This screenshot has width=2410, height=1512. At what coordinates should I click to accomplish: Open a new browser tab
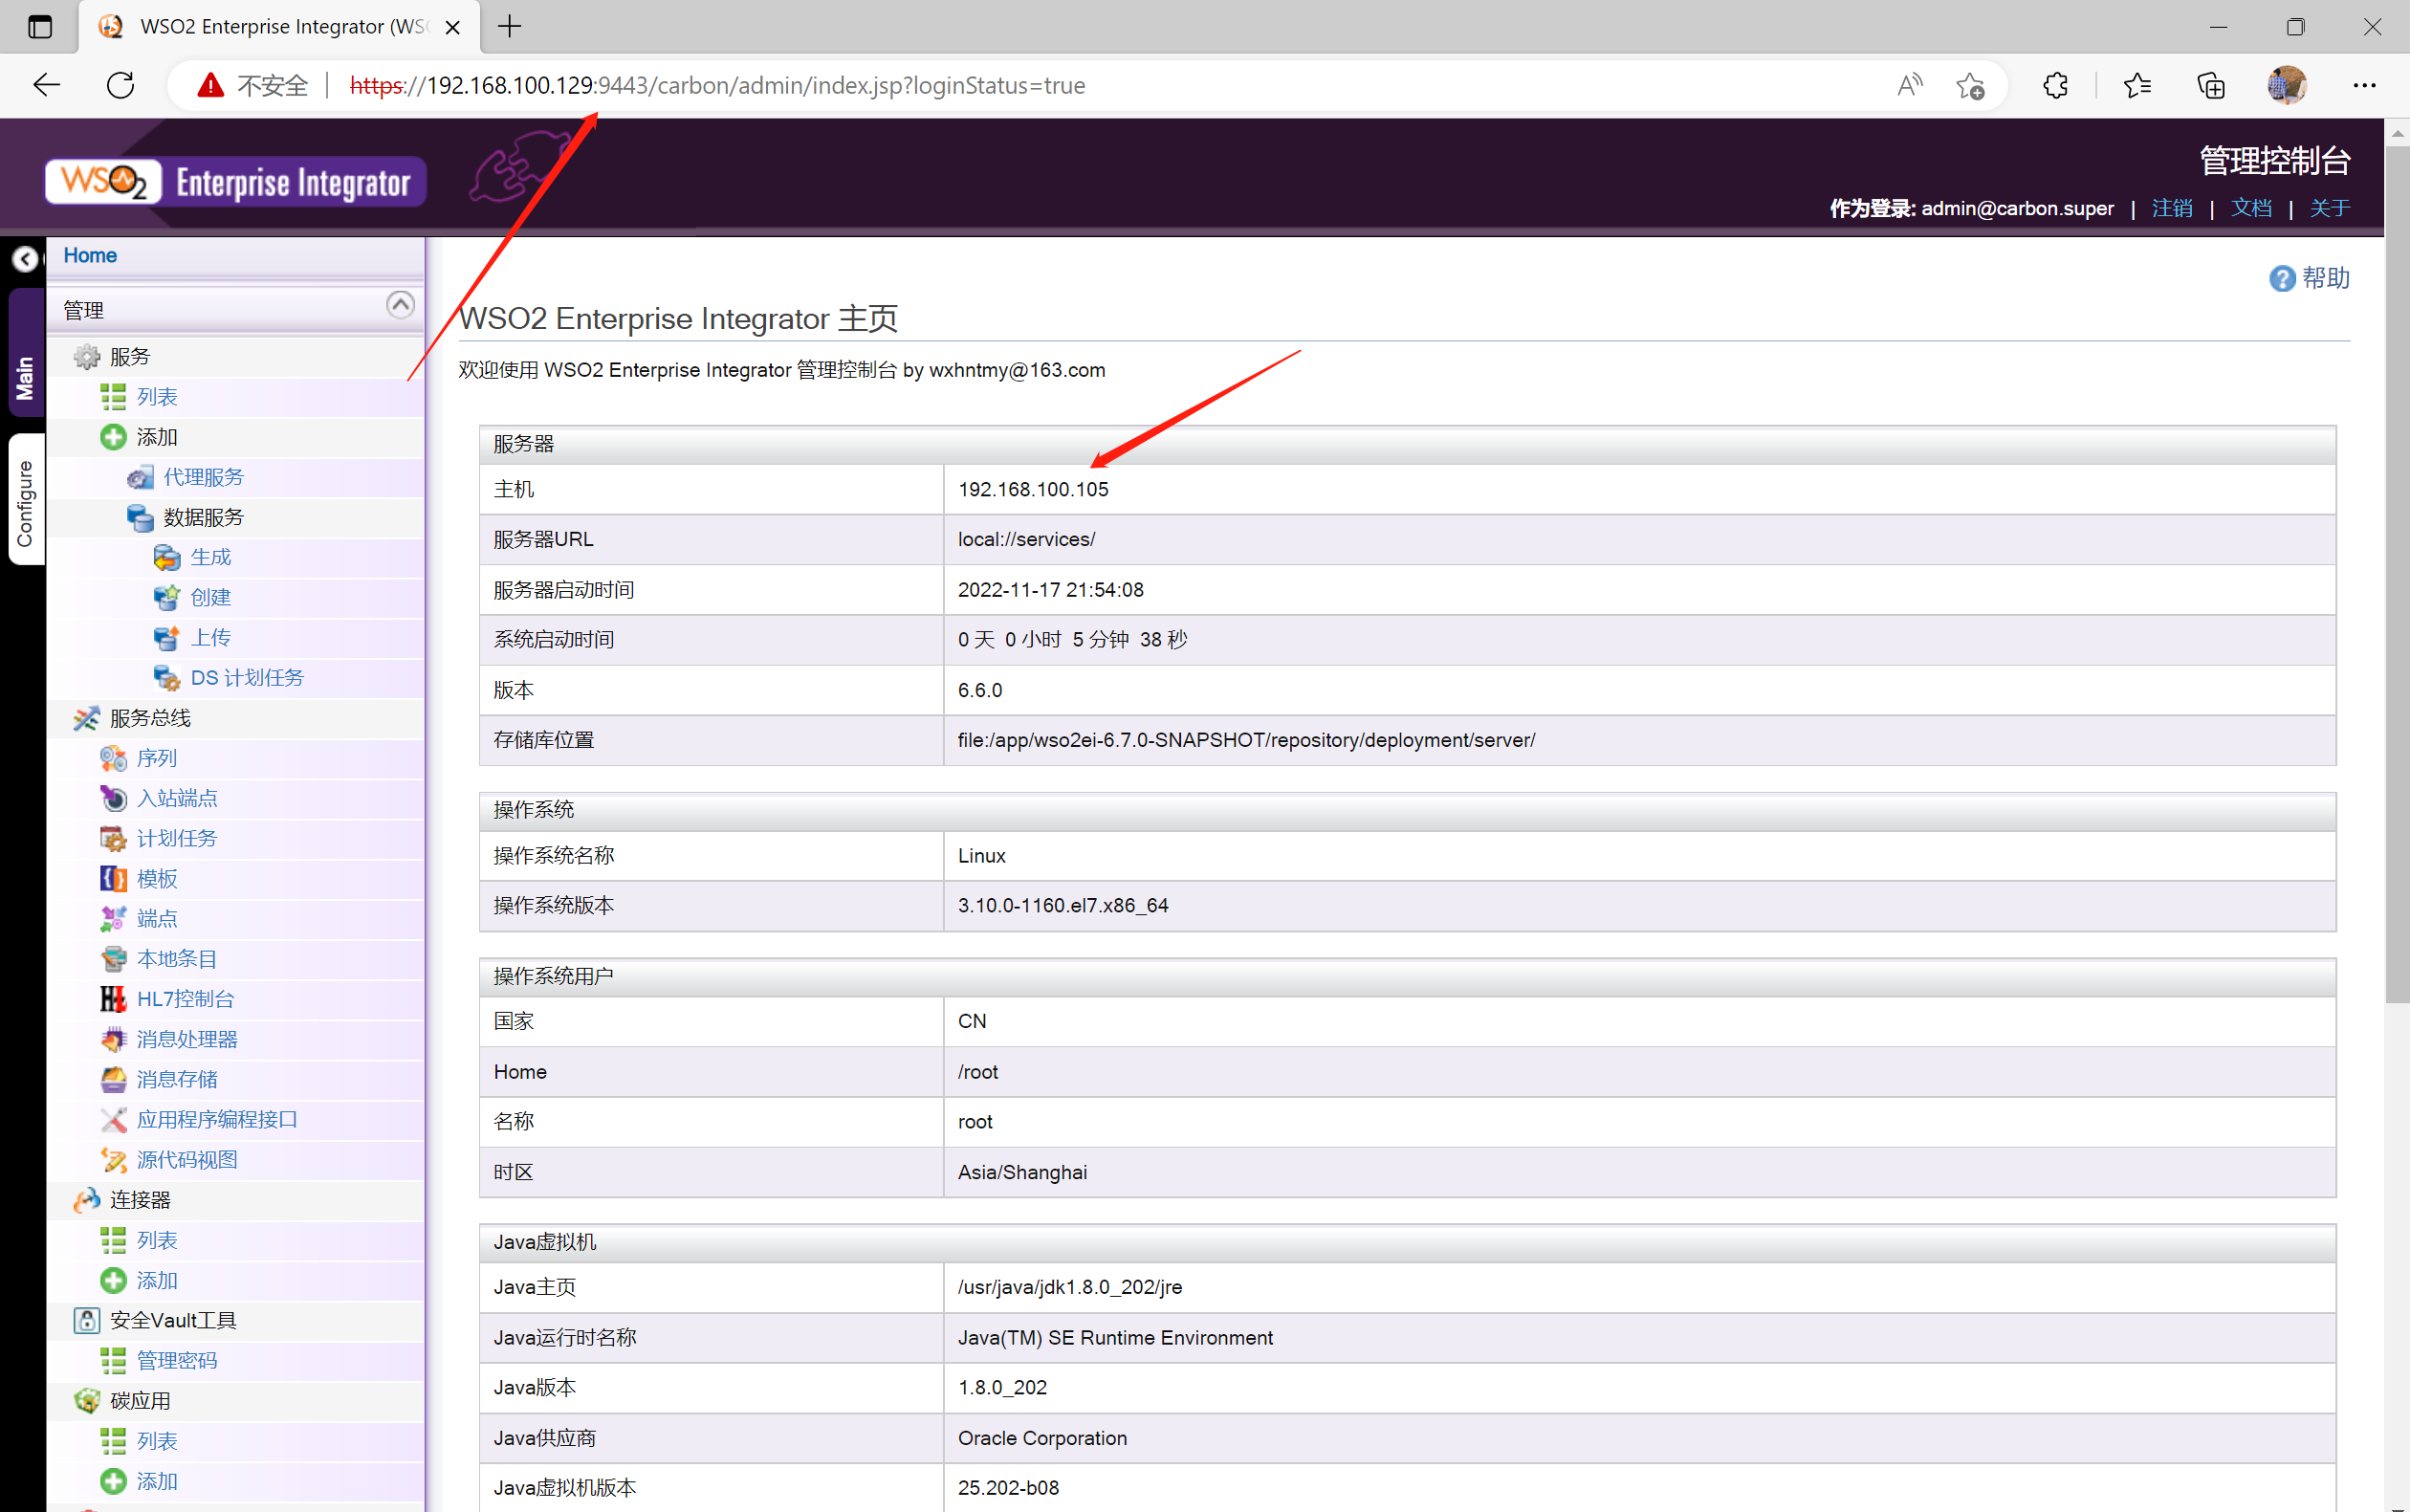(510, 27)
